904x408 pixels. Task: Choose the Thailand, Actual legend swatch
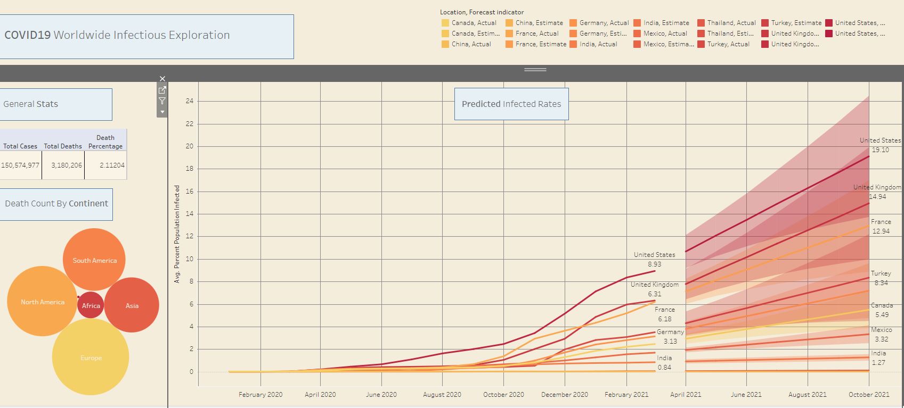(701, 23)
